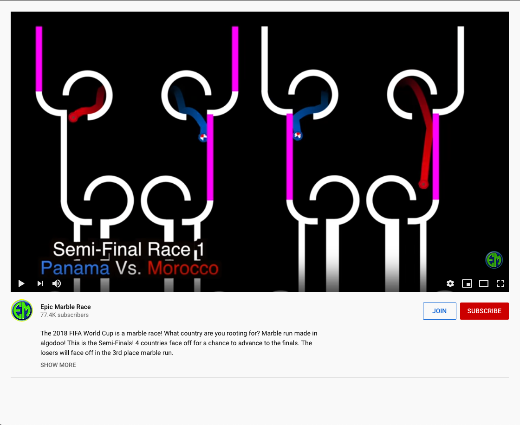
Task: Click the 77.4K subscribers count text
Action: 65,315
